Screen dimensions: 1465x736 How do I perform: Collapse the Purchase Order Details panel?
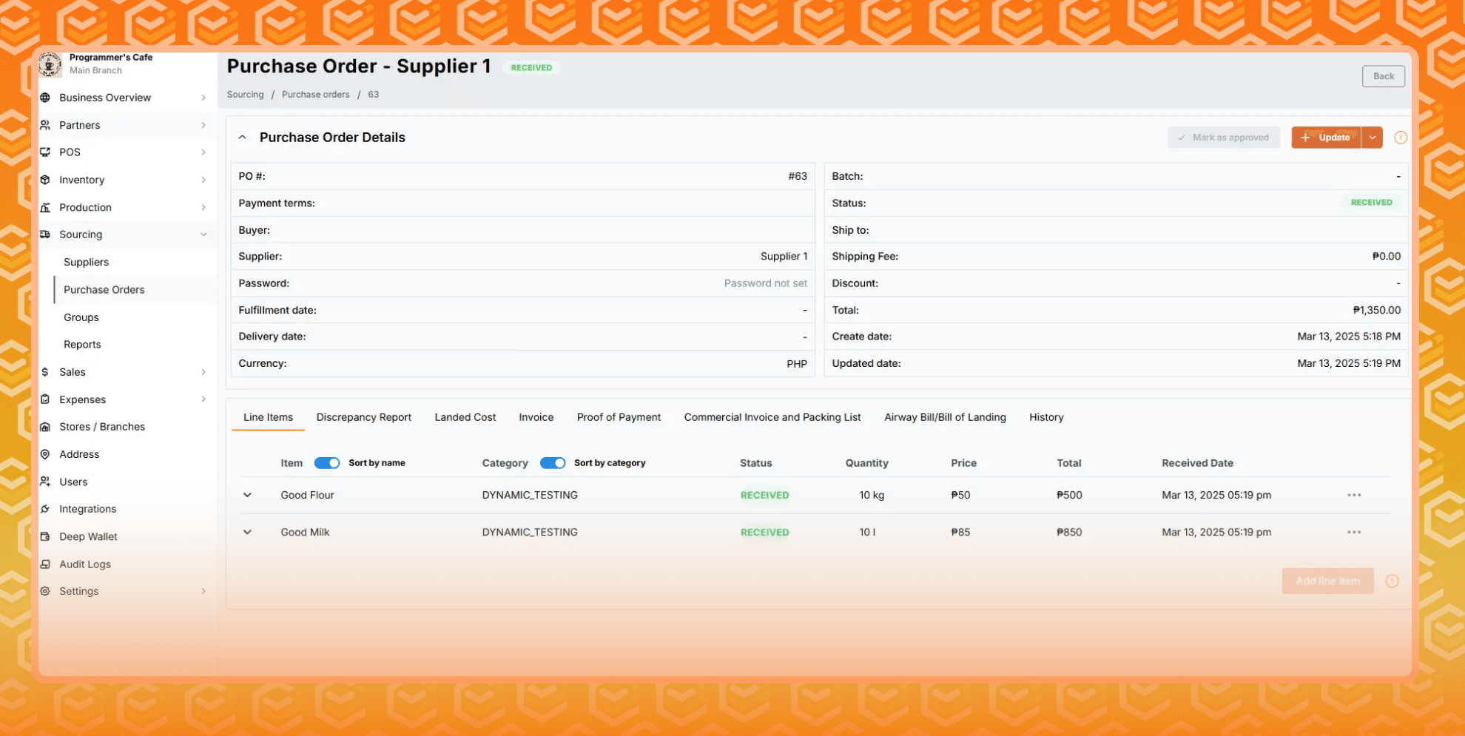coord(242,137)
